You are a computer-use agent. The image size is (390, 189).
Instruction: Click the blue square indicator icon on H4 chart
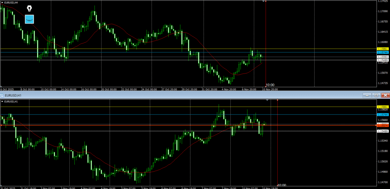point(29,19)
